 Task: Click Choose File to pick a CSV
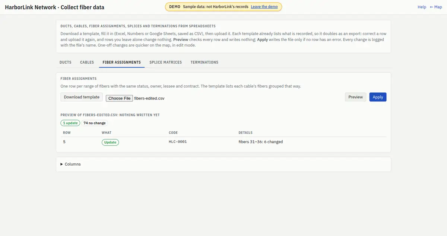119,98
